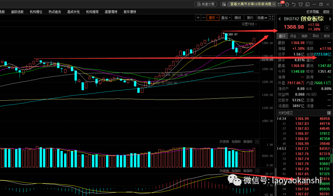Select the 高成长性 menu item
Viewport: 333px width, 196px height.
pos(73,12)
